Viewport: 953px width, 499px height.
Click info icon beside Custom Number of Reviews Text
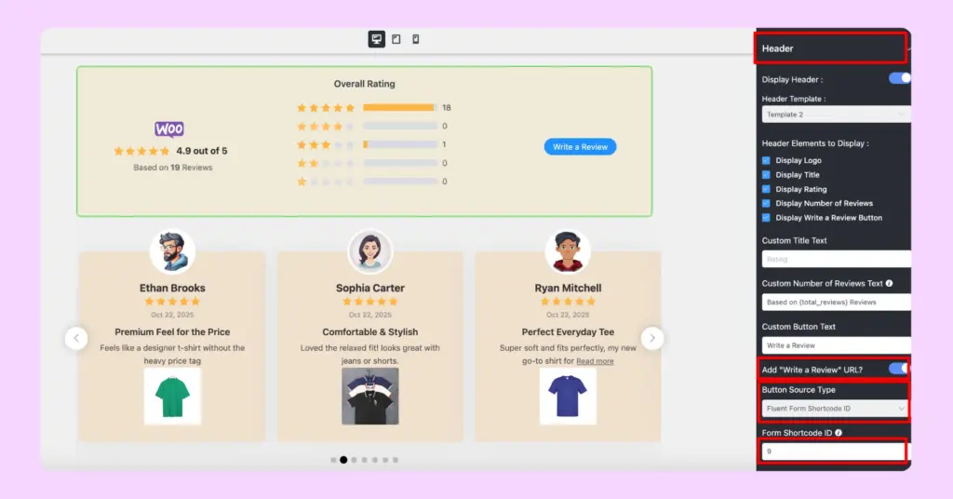pos(890,283)
